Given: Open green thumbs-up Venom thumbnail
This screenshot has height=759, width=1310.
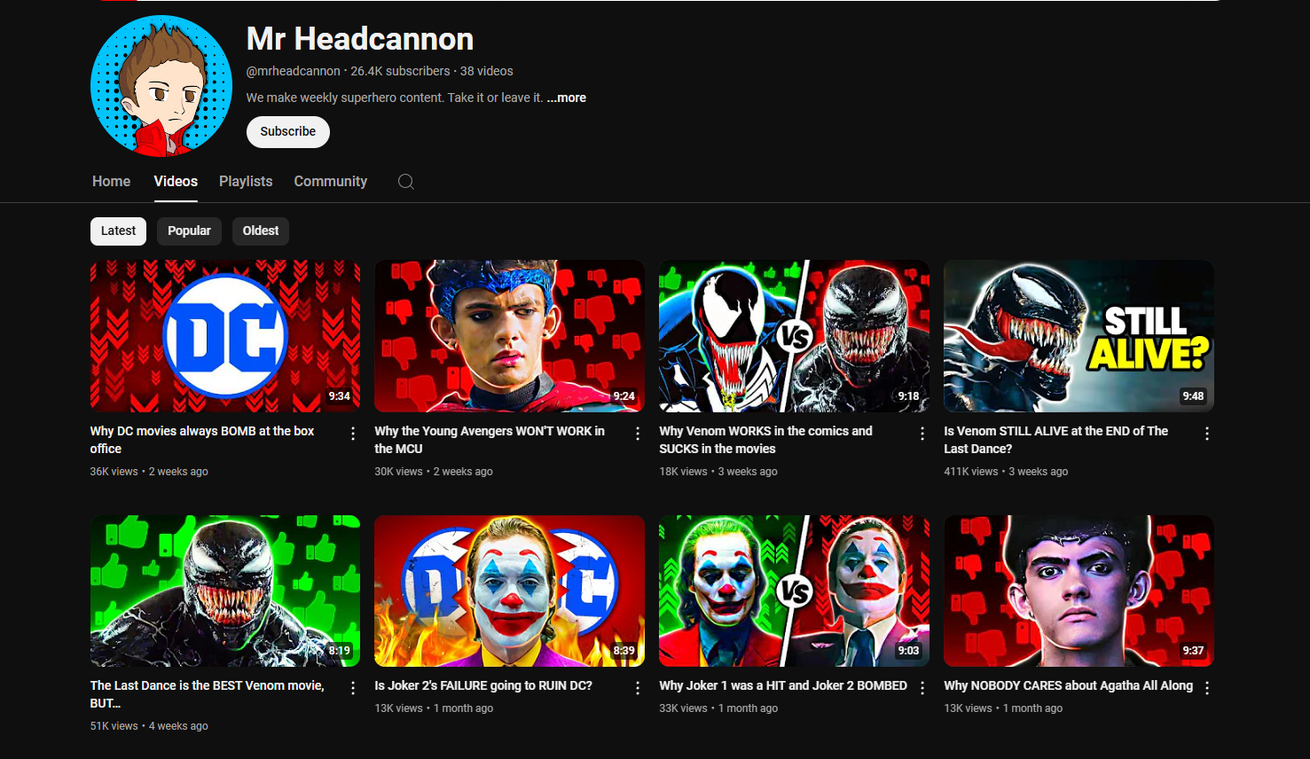Looking at the screenshot, I should (225, 591).
